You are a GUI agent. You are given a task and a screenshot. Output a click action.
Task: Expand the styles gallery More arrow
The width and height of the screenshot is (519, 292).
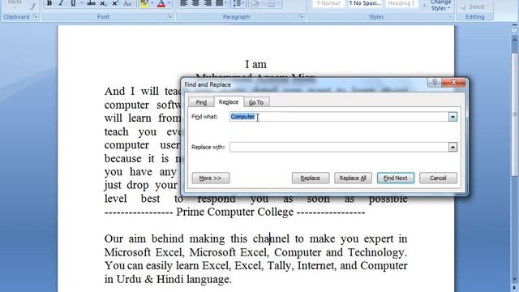click(x=424, y=5)
